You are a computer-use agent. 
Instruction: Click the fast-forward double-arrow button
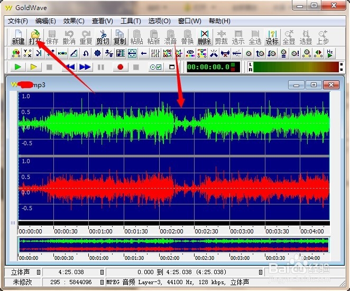coord(85,67)
